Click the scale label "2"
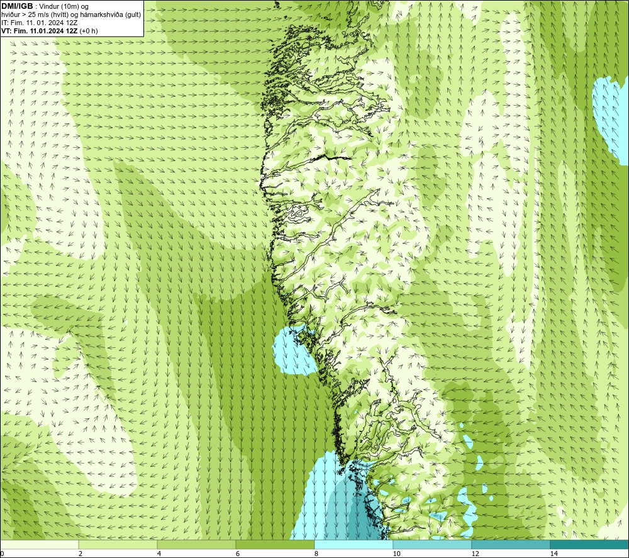 coord(81,554)
